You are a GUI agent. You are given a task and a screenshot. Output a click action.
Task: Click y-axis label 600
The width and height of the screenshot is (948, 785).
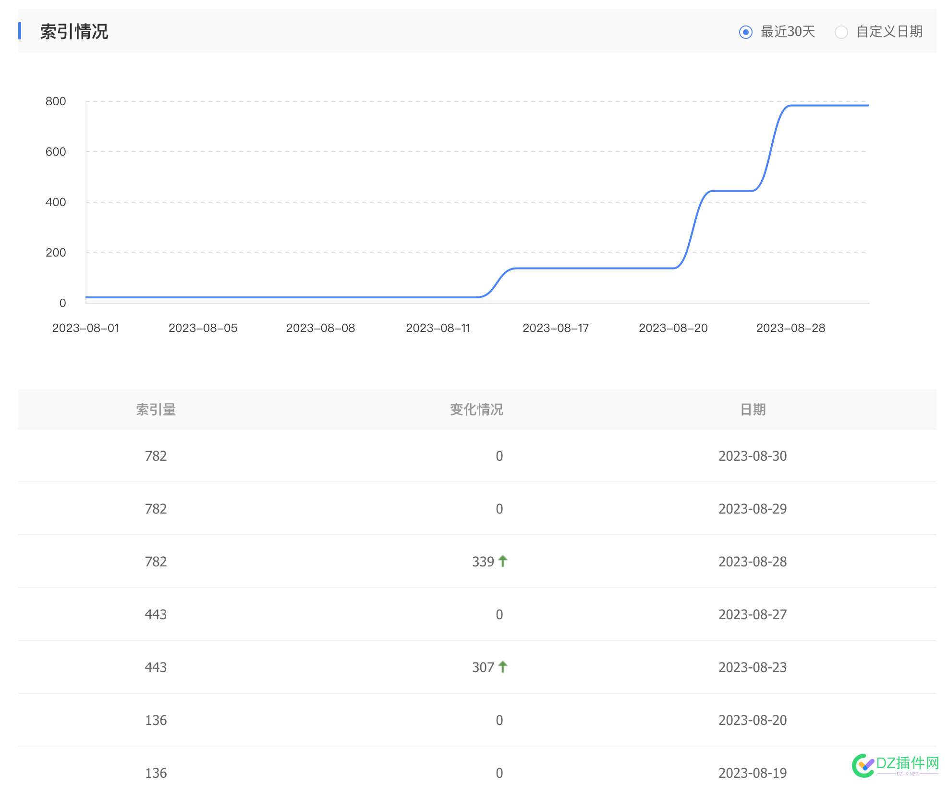(x=56, y=152)
